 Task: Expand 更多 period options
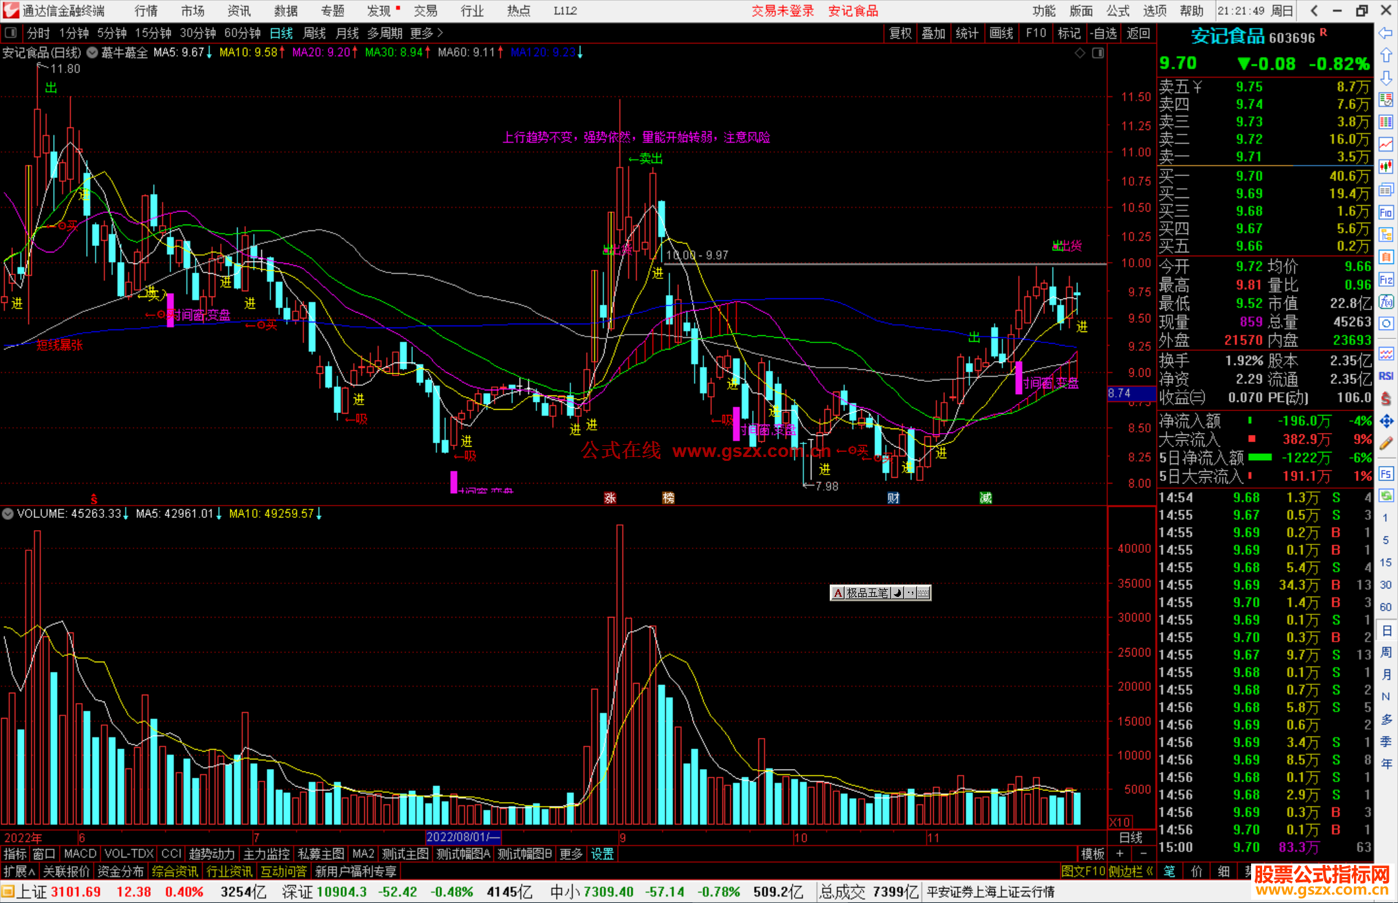click(426, 32)
